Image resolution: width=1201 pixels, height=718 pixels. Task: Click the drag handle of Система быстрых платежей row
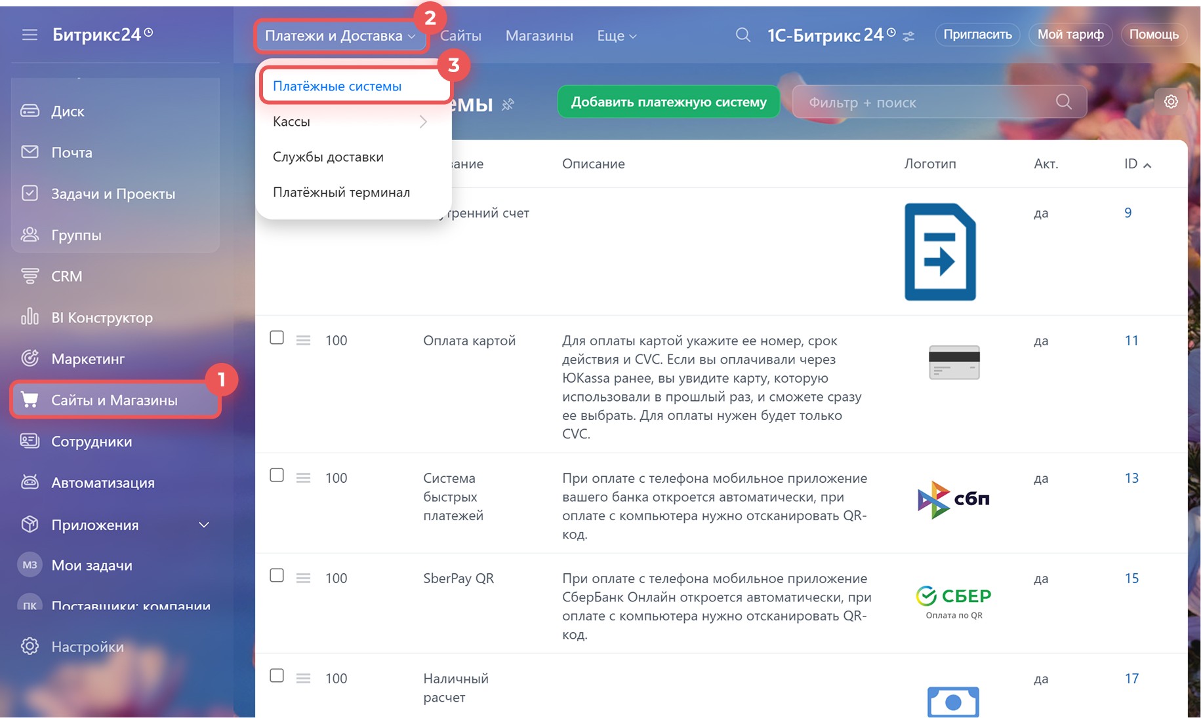pyautogui.click(x=303, y=478)
